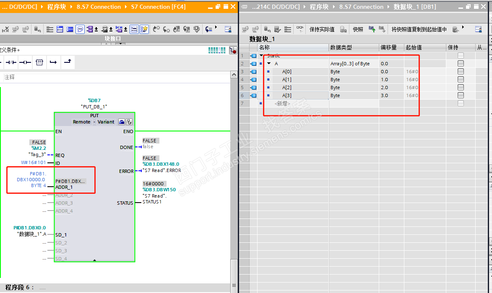
Task: Toggle the 保持 checkbox for A[3]
Action: (x=461, y=95)
